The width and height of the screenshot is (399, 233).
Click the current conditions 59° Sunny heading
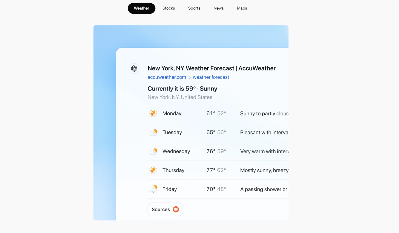coord(182,89)
